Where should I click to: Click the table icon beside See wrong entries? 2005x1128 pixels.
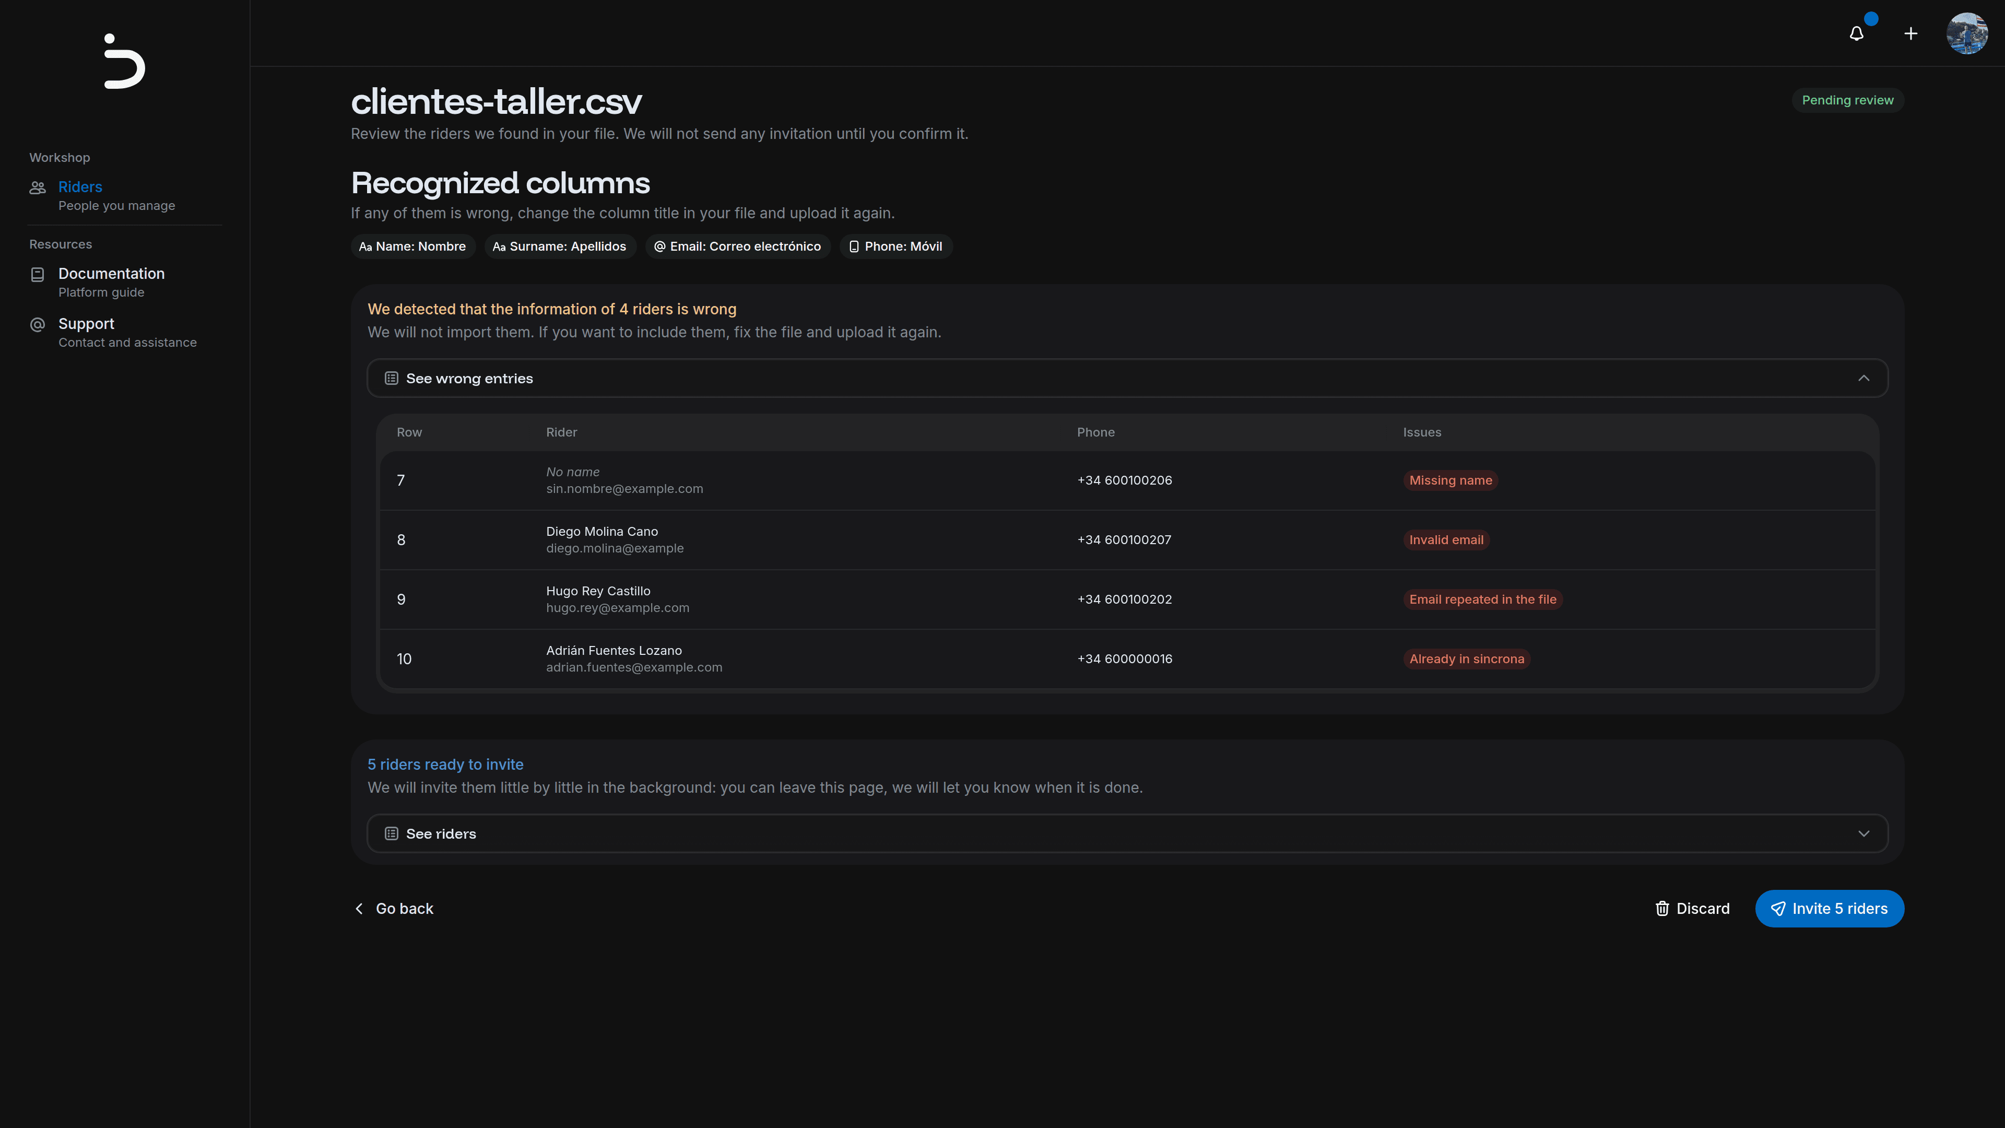click(x=392, y=378)
